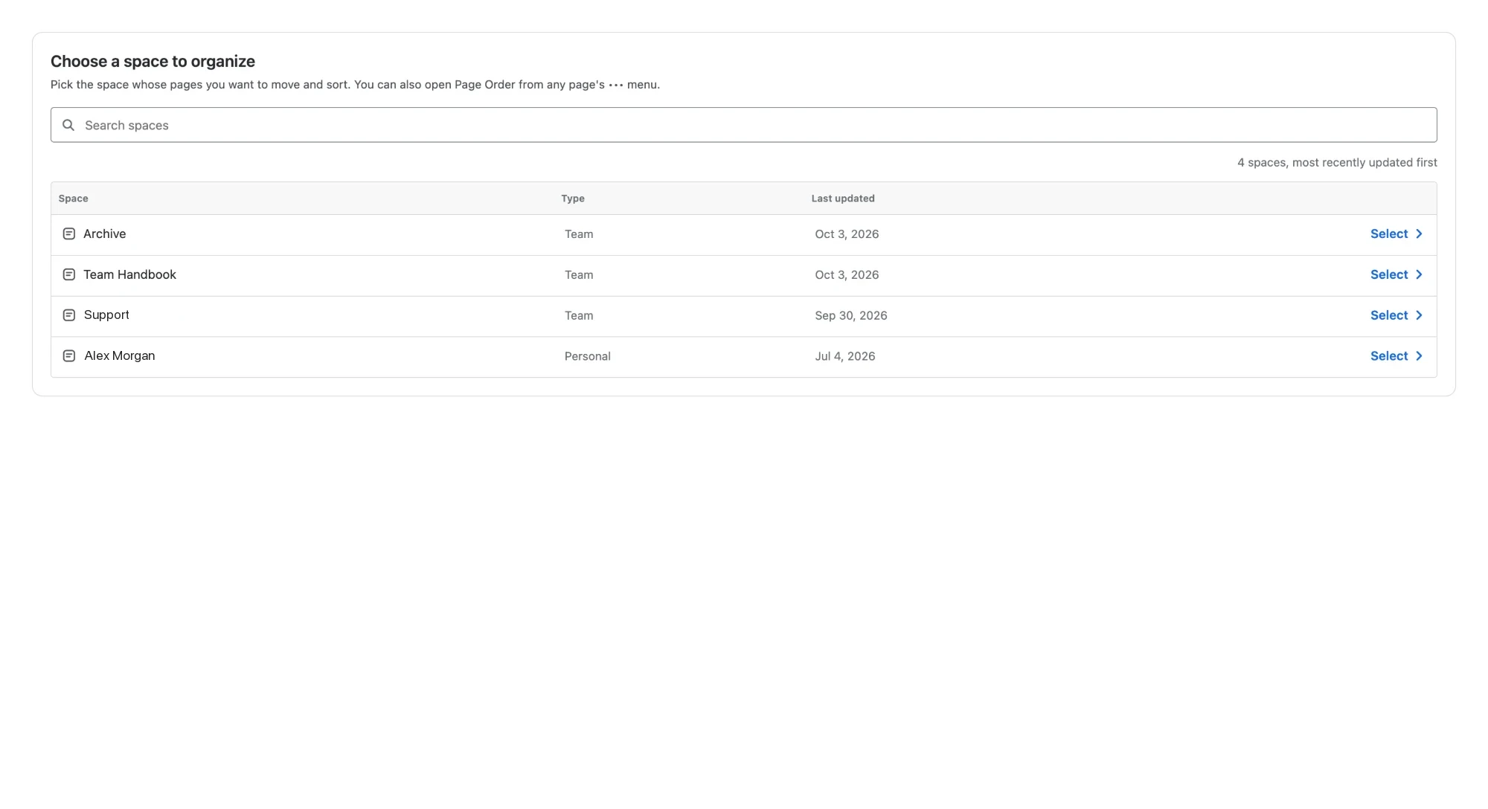
Task: Click the Type column header
Action: click(x=573, y=199)
